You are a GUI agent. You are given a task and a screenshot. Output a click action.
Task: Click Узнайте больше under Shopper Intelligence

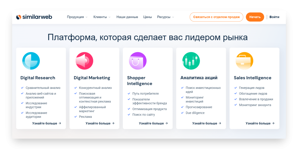point(153,123)
